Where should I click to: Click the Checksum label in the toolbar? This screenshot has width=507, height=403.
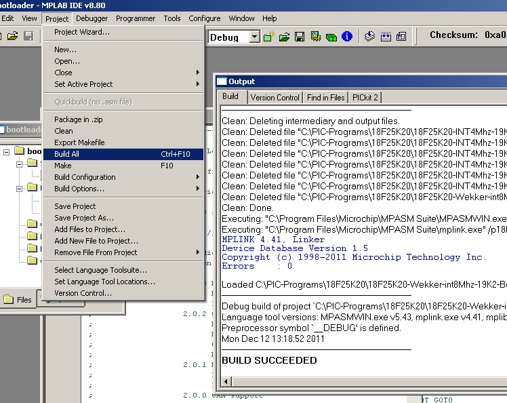(453, 35)
